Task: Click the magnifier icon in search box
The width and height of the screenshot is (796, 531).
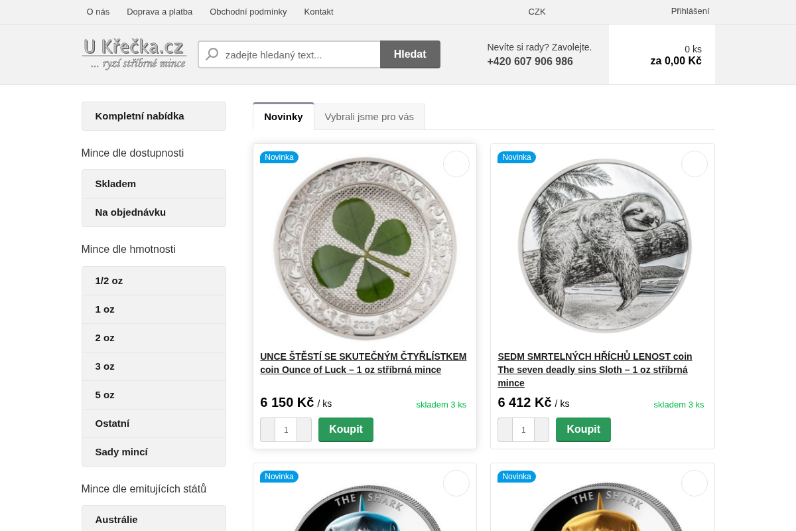Action: [x=212, y=54]
